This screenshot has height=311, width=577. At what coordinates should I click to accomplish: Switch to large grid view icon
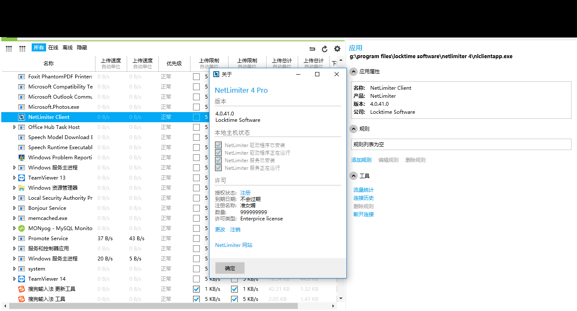(x=9, y=48)
